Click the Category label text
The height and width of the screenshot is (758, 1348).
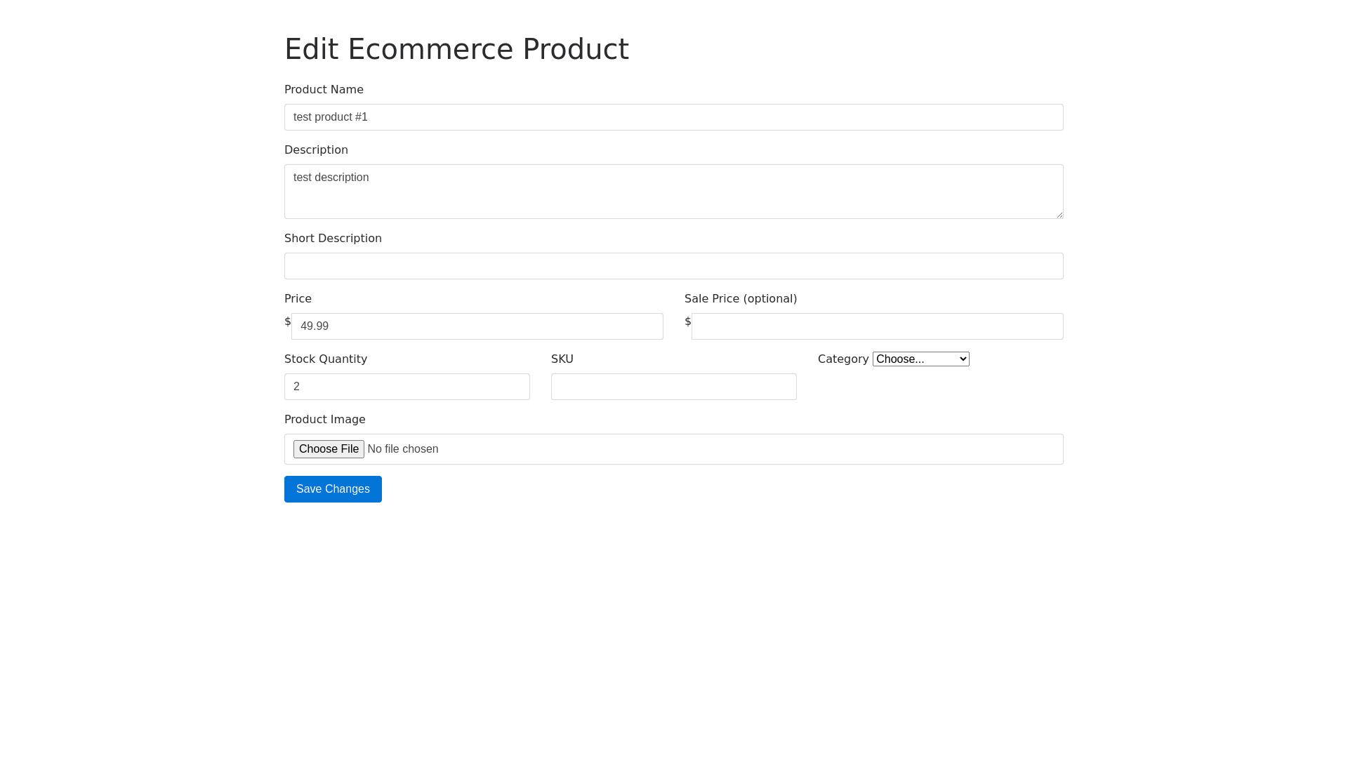(x=842, y=359)
